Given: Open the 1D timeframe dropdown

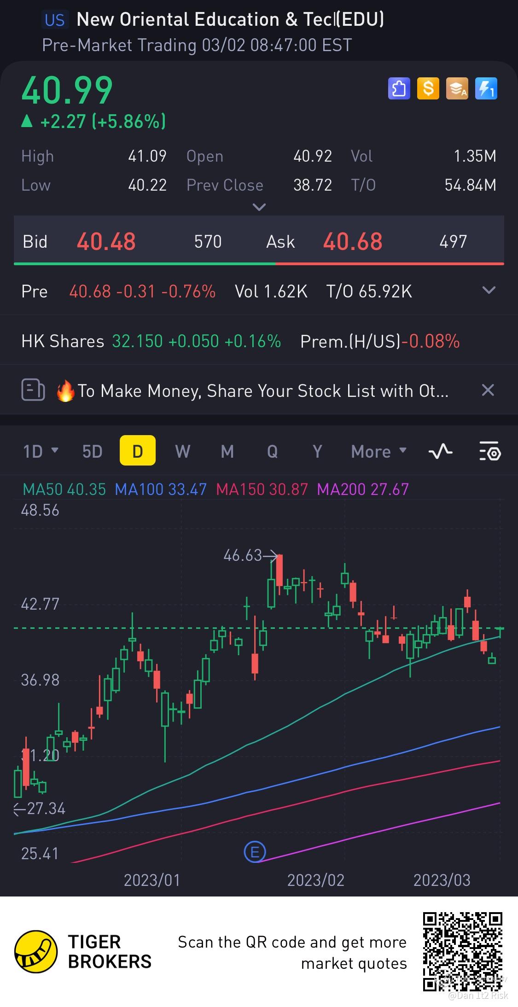Looking at the screenshot, I should click(x=41, y=451).
